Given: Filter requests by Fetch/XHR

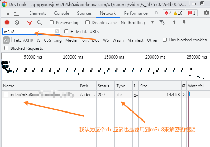Looking at the screenshot, I should (x=24, y=40).
